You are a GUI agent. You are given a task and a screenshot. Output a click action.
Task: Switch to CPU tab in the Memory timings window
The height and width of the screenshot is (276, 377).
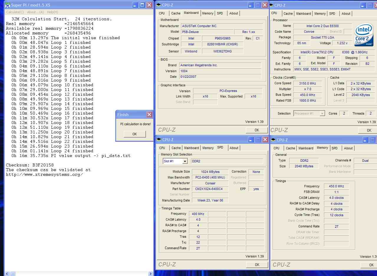[x=276, y=148]
